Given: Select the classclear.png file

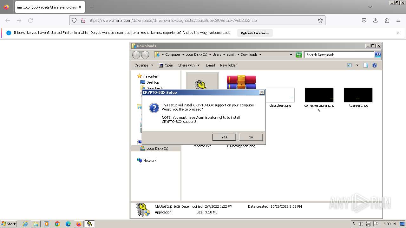Looking at the screenshot, I should [280, 105].
